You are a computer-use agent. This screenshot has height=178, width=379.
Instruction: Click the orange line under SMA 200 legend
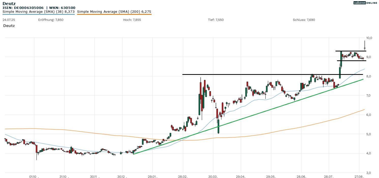[x=114, y=14]
